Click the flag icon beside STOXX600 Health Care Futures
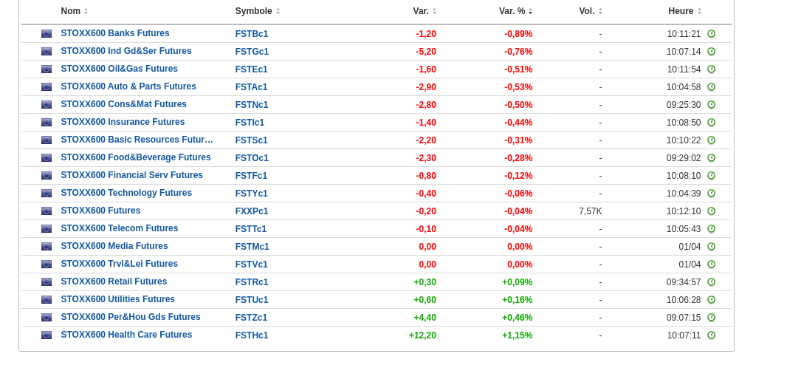Image resolution: width=787 pixels, height=365 pixels. [x=47, y=335]
